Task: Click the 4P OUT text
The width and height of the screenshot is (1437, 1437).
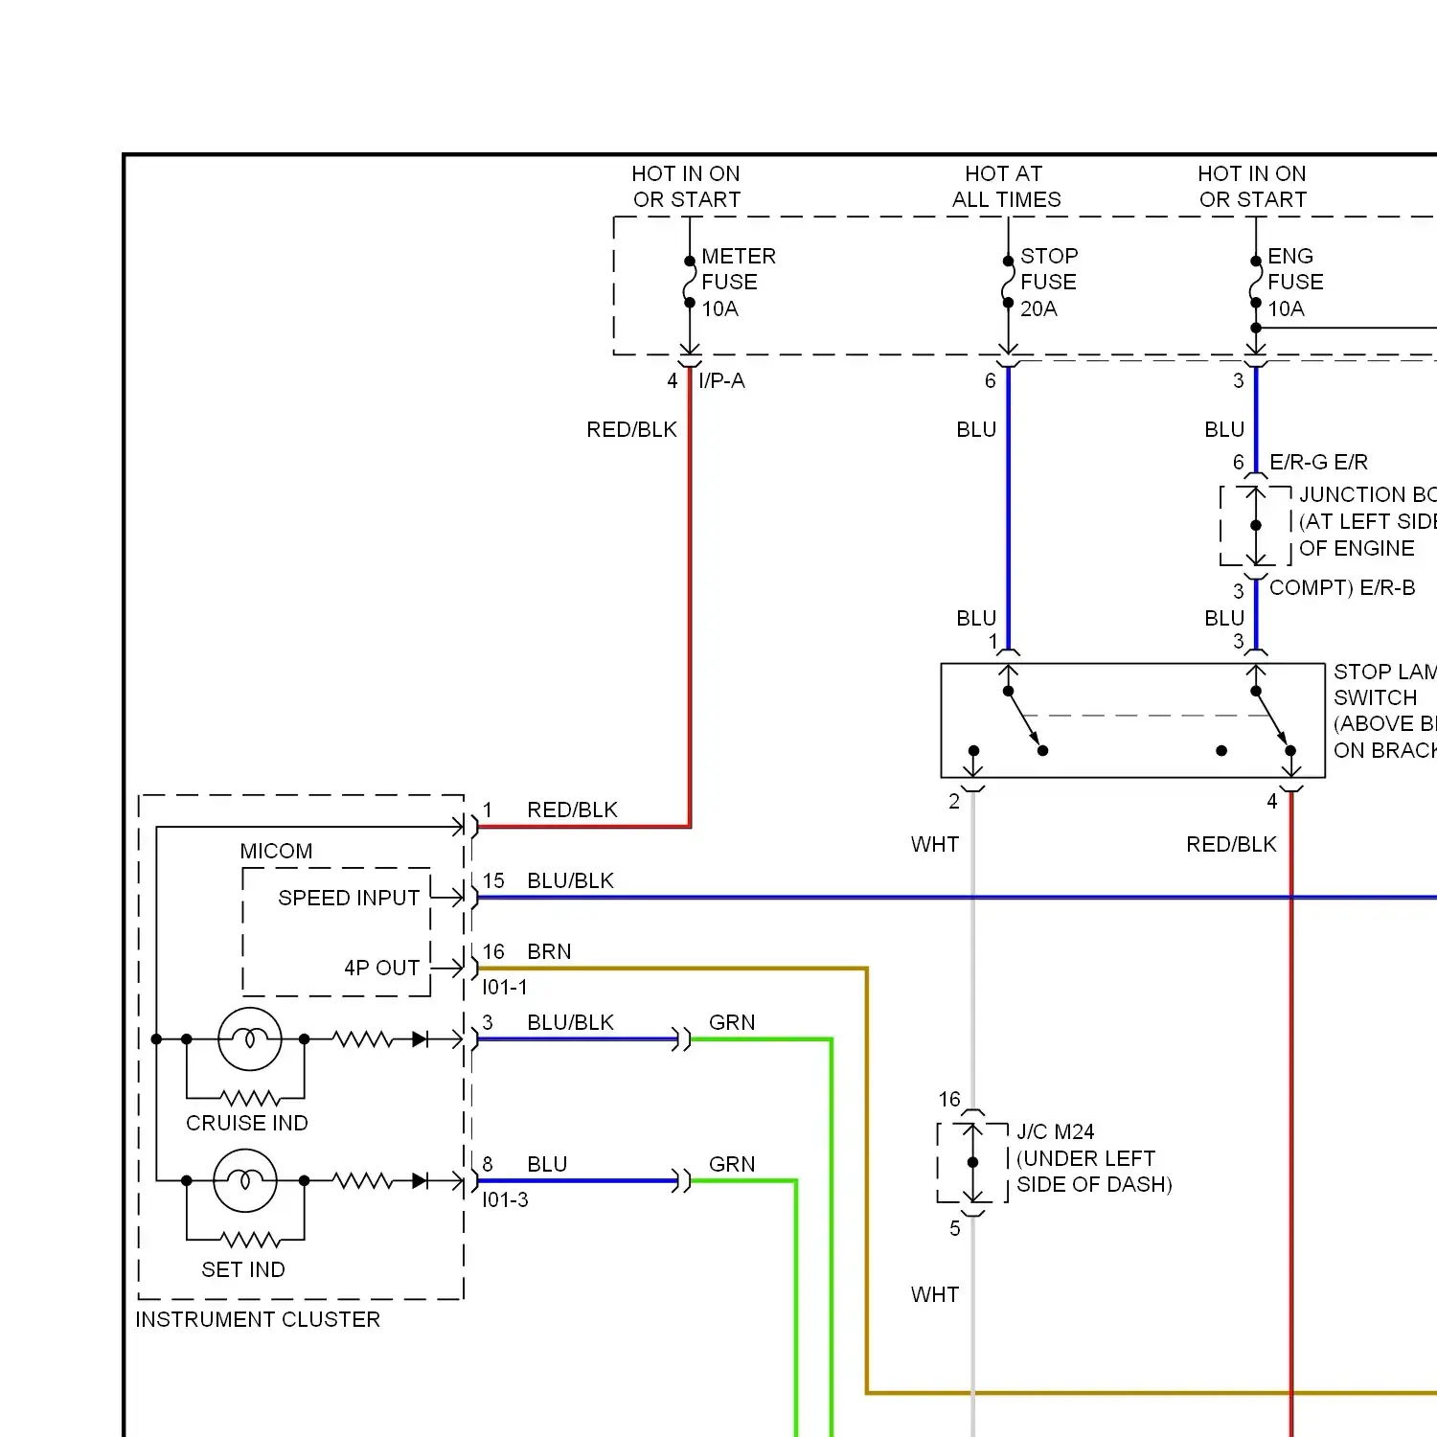Action: point(381,968)
